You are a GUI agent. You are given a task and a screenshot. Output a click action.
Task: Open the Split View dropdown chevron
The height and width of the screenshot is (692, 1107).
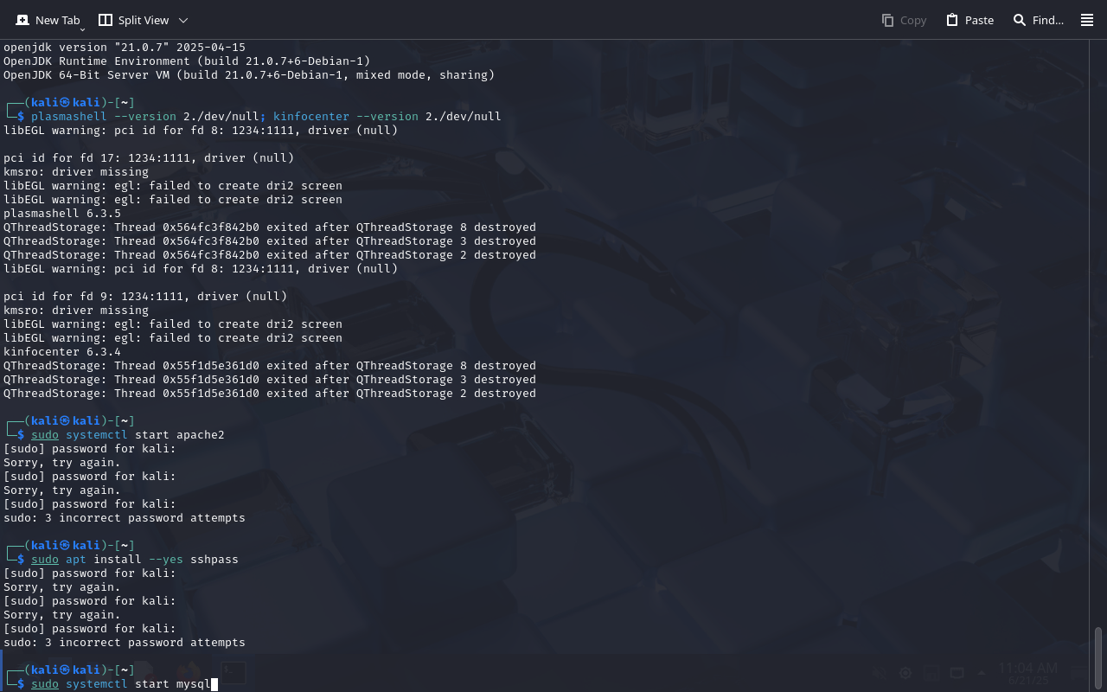coord(182,20)
